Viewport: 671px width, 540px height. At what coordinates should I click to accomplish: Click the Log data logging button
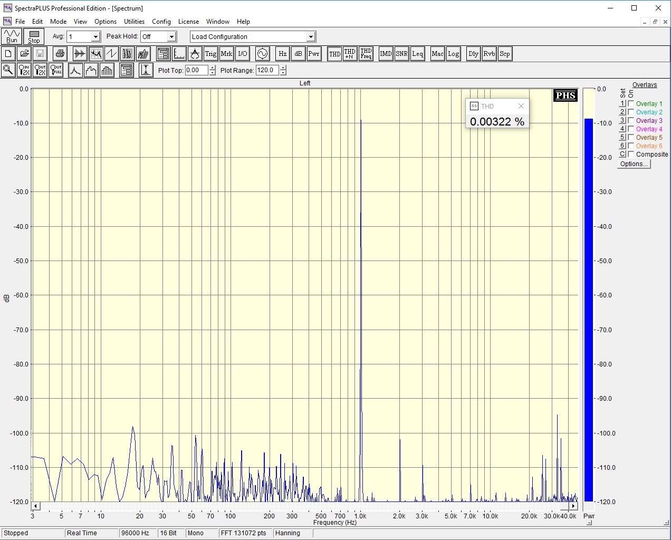(x=454, y=54)
